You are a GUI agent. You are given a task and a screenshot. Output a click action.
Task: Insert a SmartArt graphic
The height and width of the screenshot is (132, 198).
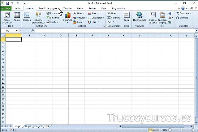point(53,18)
